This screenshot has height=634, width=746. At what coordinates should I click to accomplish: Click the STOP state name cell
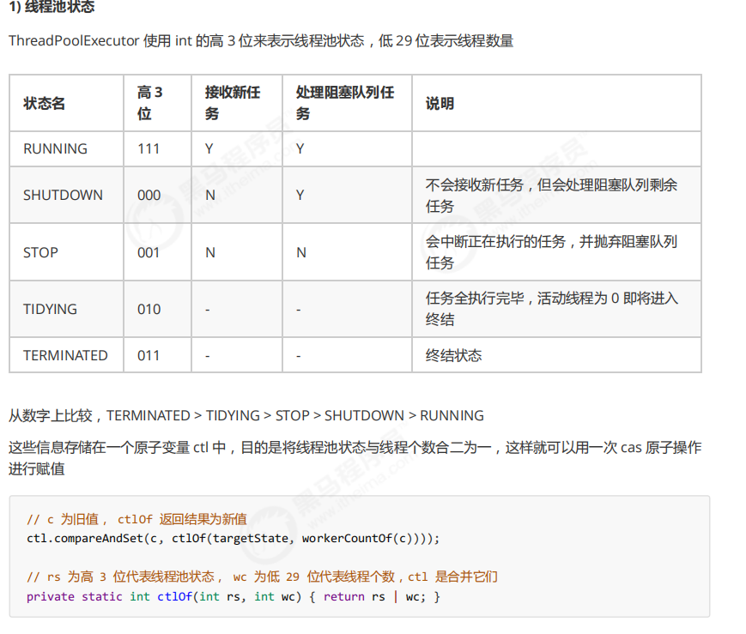40,252
